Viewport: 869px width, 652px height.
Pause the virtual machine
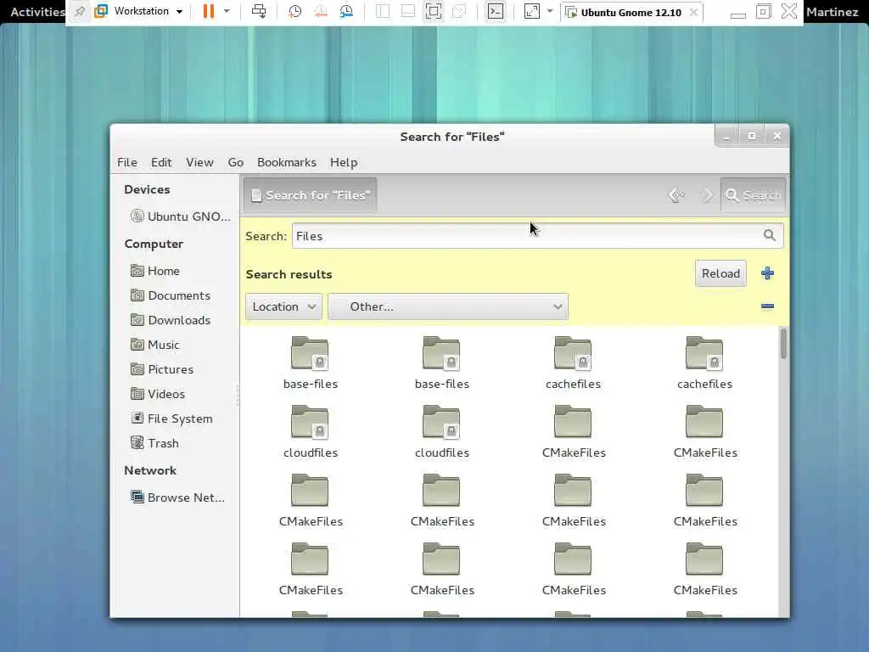(209, 11)
